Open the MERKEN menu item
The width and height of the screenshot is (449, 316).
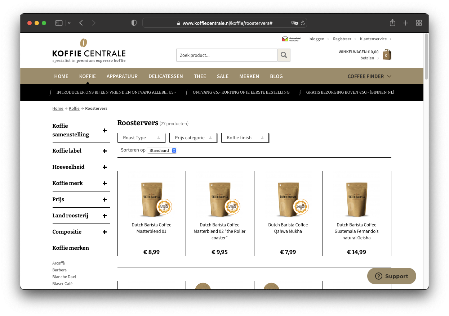[249, 76]
